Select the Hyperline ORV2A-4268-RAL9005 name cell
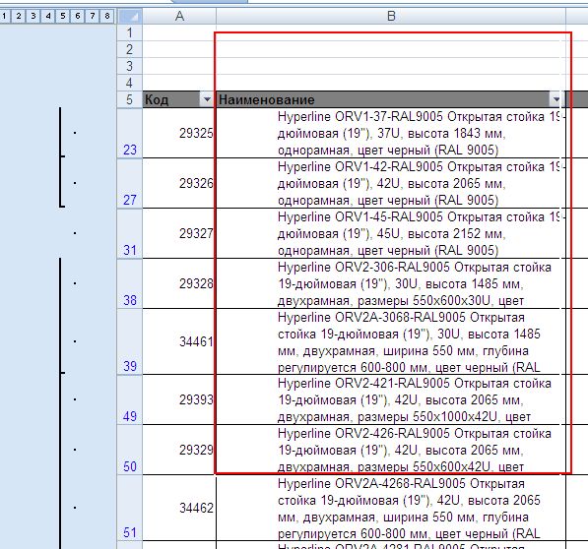This screenshot has width=588, height=549. point(391,508)
